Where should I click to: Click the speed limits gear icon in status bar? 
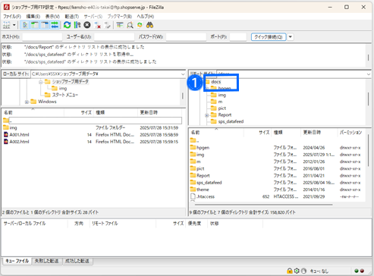tap(297, 271)
